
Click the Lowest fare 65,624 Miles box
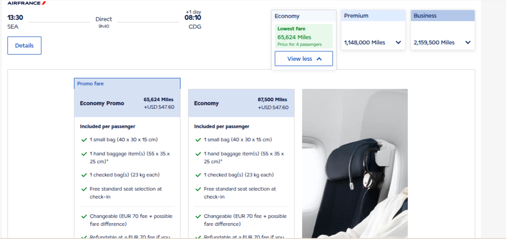tap(303, 37)
